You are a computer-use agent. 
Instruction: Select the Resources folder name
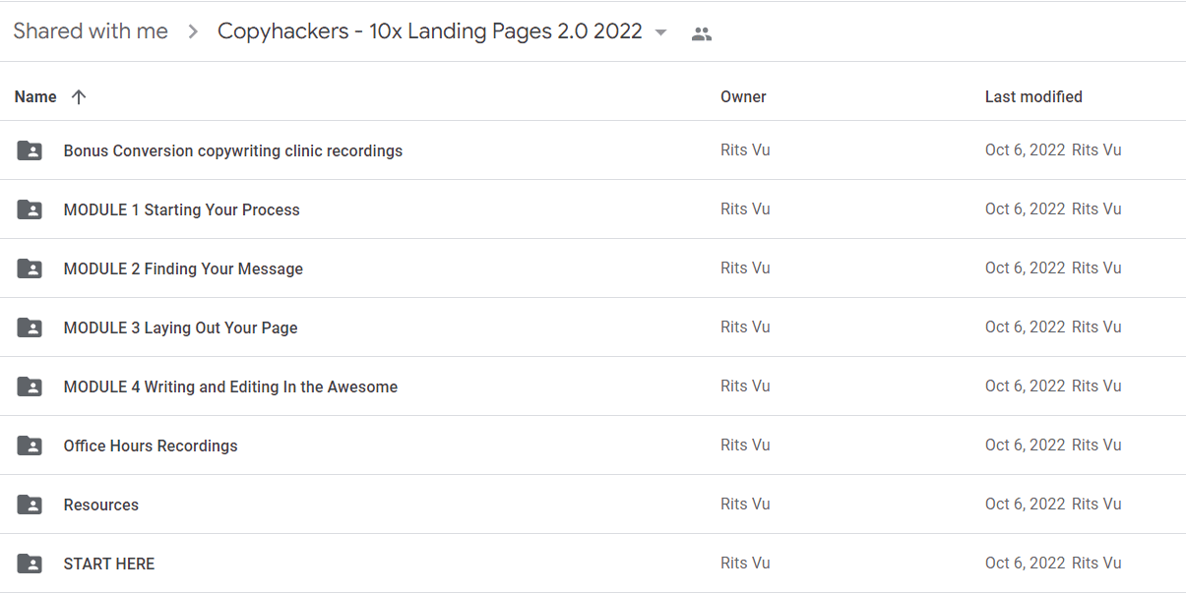101,505
